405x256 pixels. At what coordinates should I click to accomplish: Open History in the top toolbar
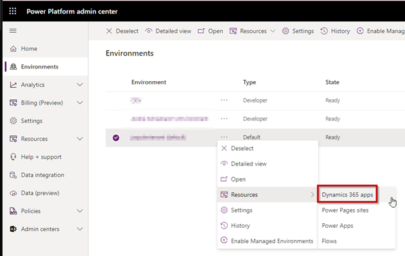[335, 31]
